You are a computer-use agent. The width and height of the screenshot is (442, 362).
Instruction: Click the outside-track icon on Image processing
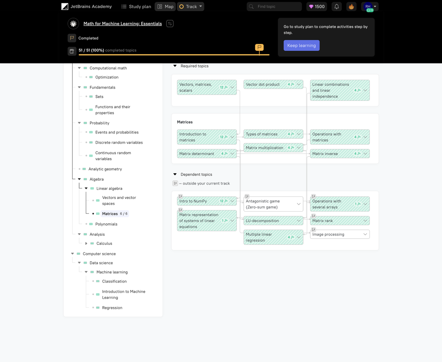click(x=313, y=230)
